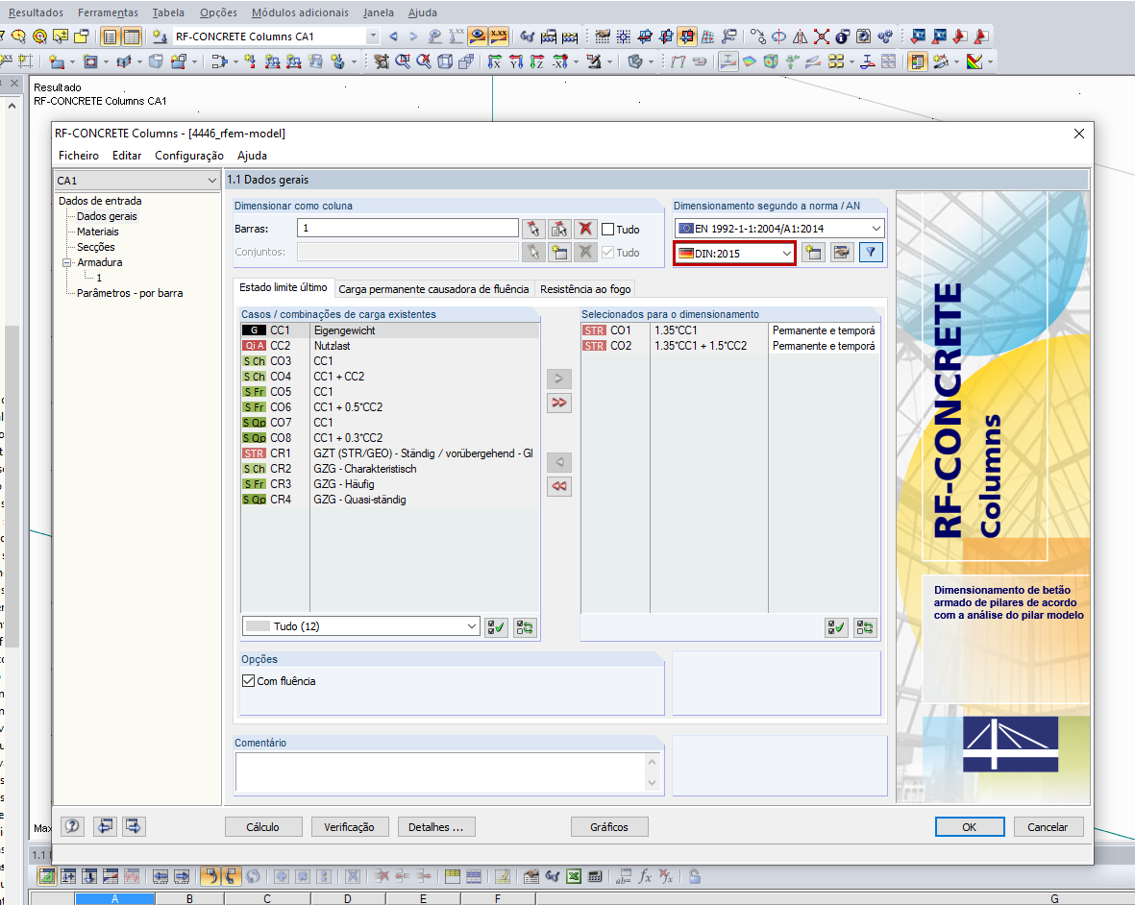The image size is (1135, 905).
Task: Open the Editar menu
Action: (x=127, y=156)
